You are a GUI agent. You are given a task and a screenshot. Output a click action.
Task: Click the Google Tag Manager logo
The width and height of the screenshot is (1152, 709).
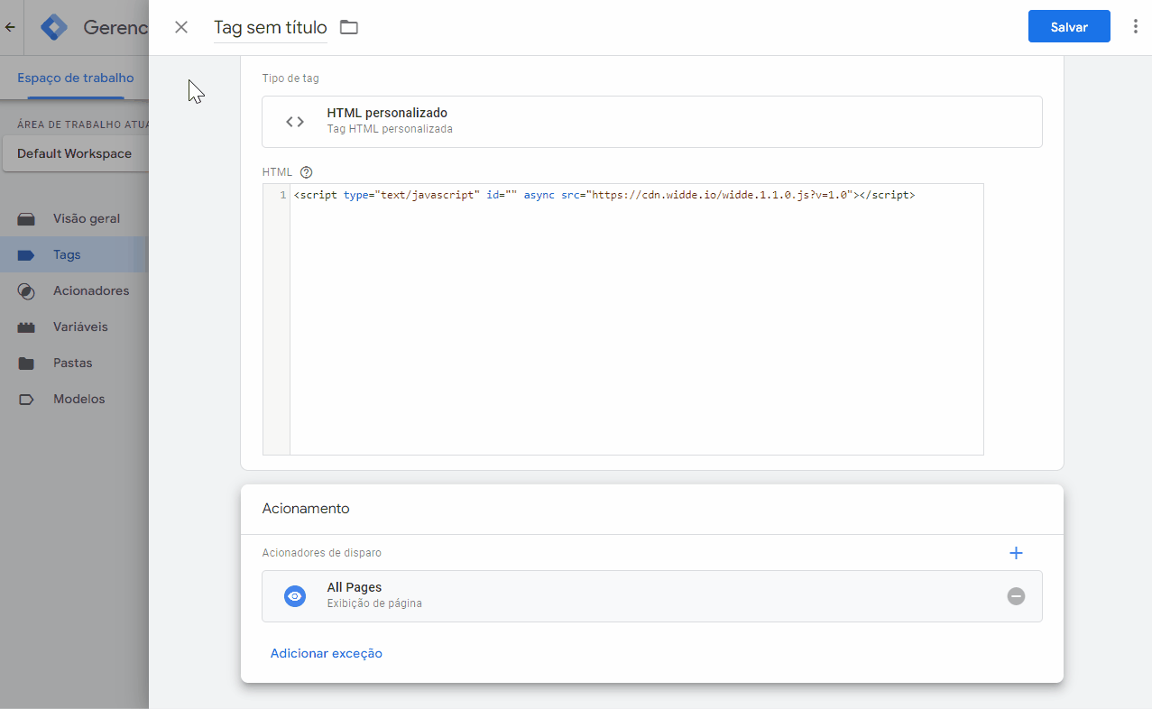(54, 27)
